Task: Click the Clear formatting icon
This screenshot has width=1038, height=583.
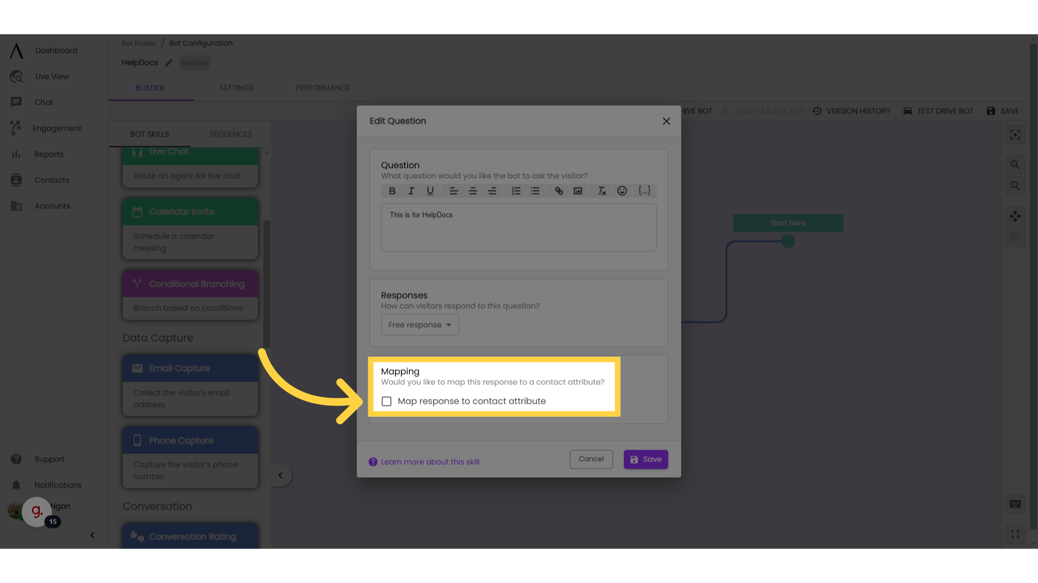Action: tap(601, 191)
